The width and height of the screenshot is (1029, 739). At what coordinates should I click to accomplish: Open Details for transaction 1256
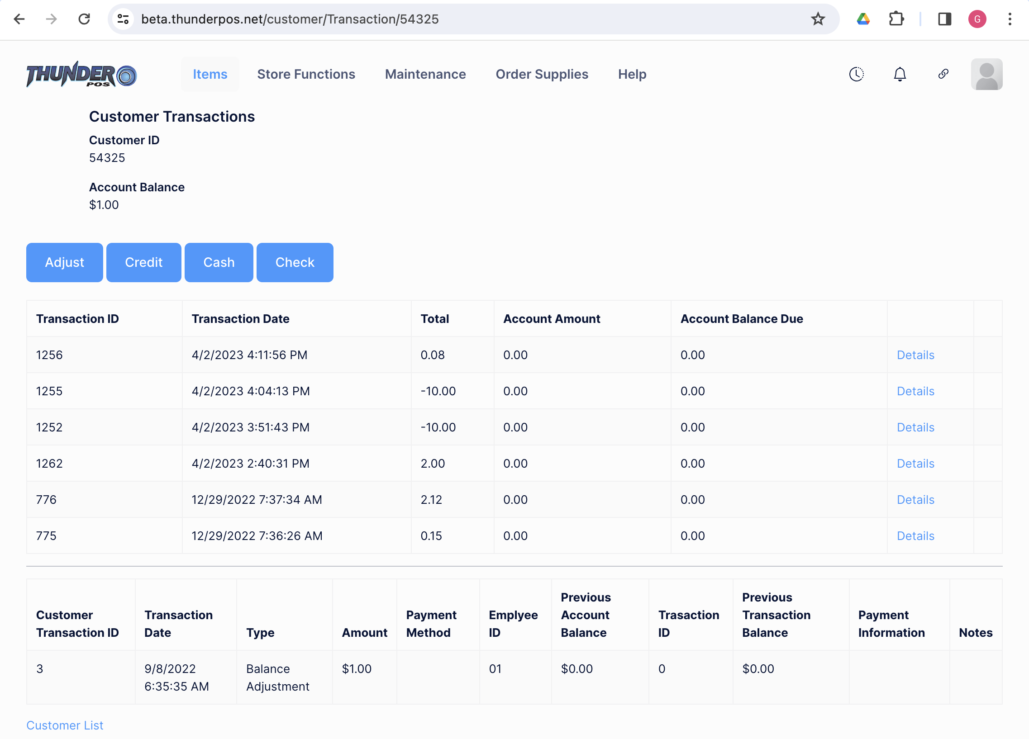point(915,355)
